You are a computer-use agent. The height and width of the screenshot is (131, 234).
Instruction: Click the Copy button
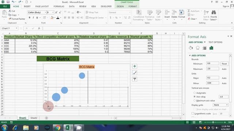(x=13, y=15)
